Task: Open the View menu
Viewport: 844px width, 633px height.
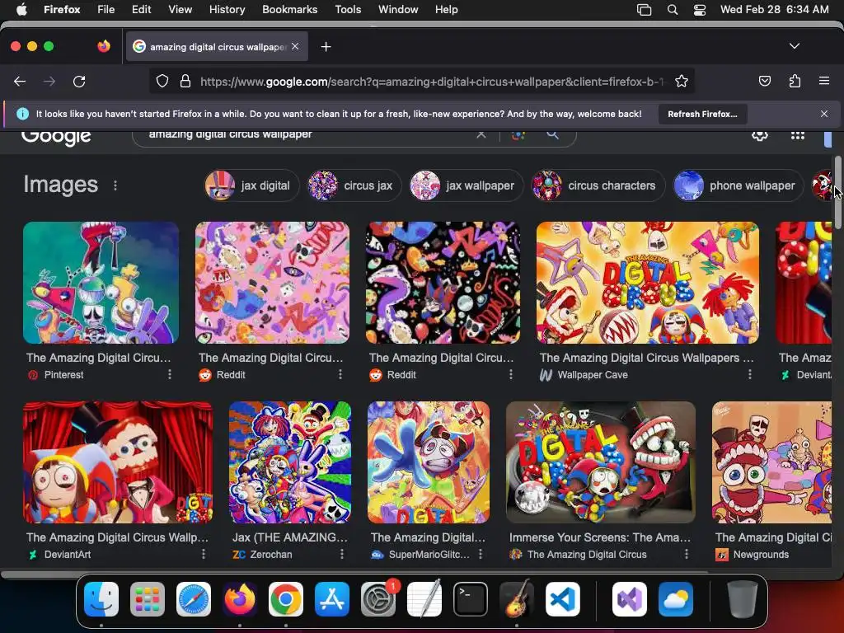Action: pyautogui.click(x=180, y=9)
